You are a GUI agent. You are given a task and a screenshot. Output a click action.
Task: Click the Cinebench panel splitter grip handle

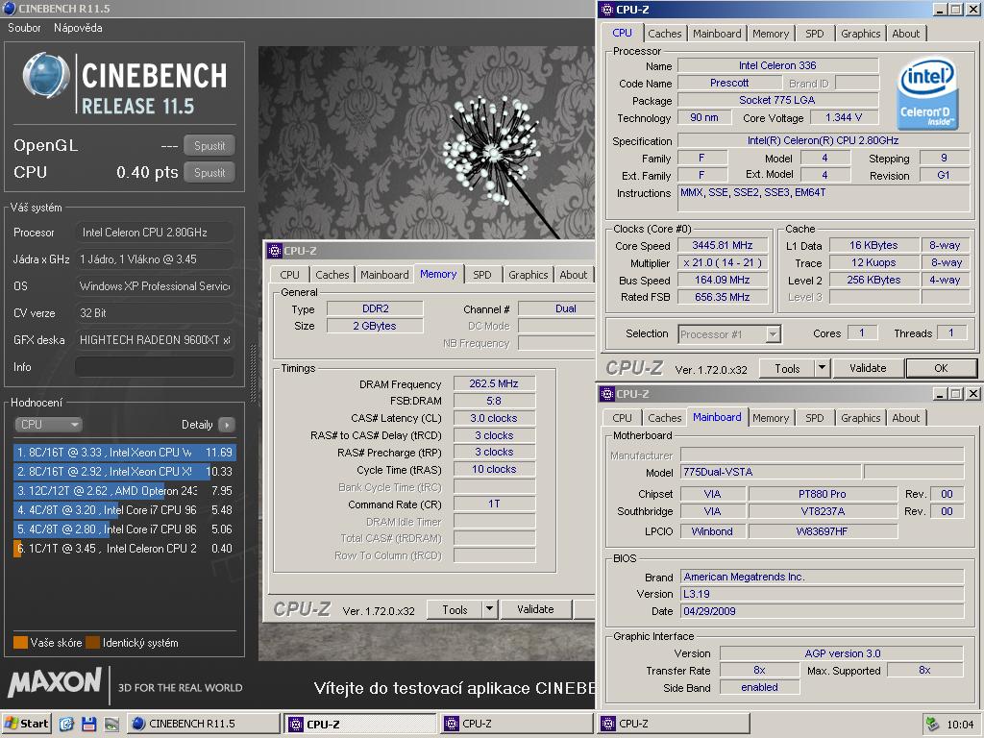click(x=254, y=373)
